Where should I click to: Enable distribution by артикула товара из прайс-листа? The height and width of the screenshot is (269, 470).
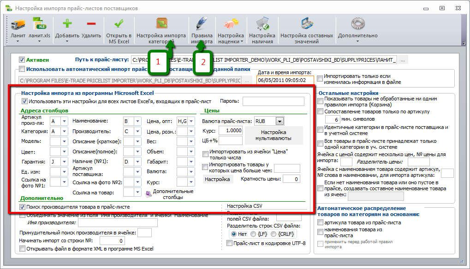click(x=320, y=222)
